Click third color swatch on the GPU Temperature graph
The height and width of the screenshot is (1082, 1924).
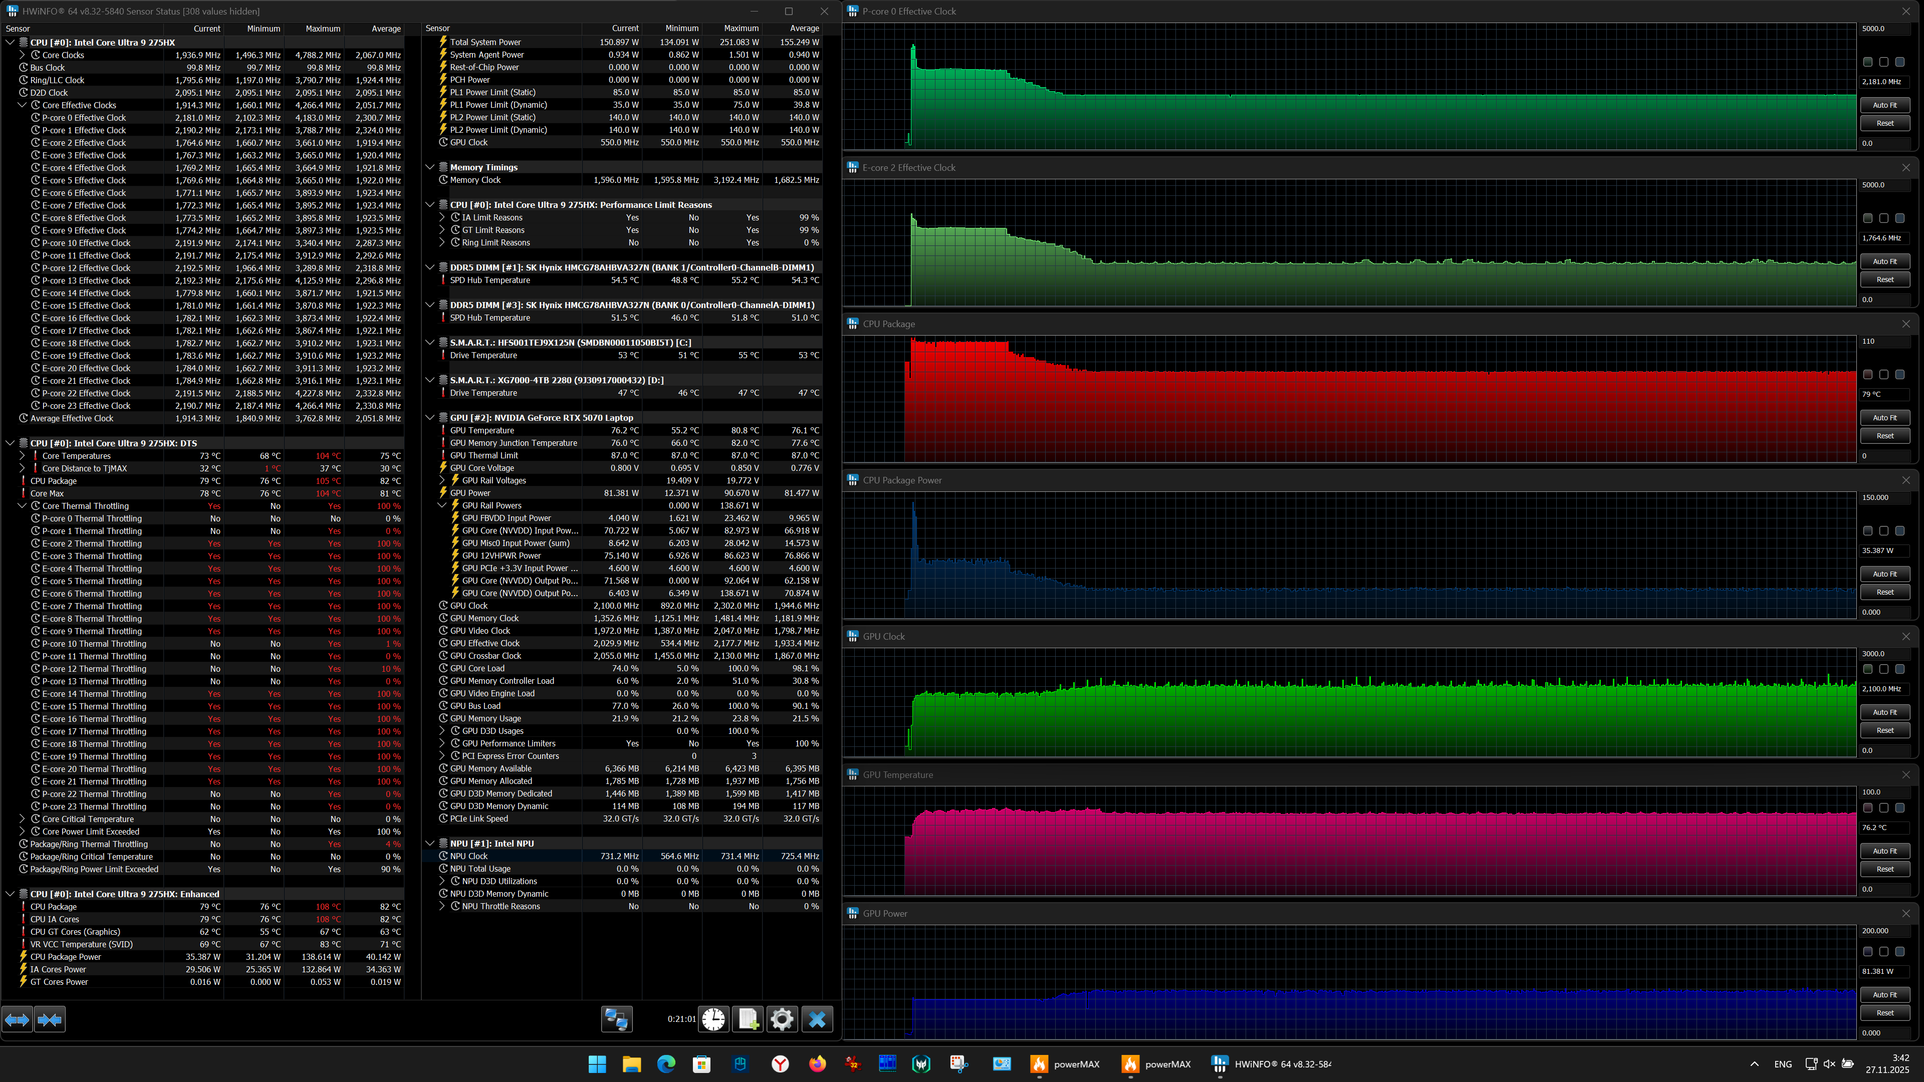pyautogui.click(x=1899, y=808)
